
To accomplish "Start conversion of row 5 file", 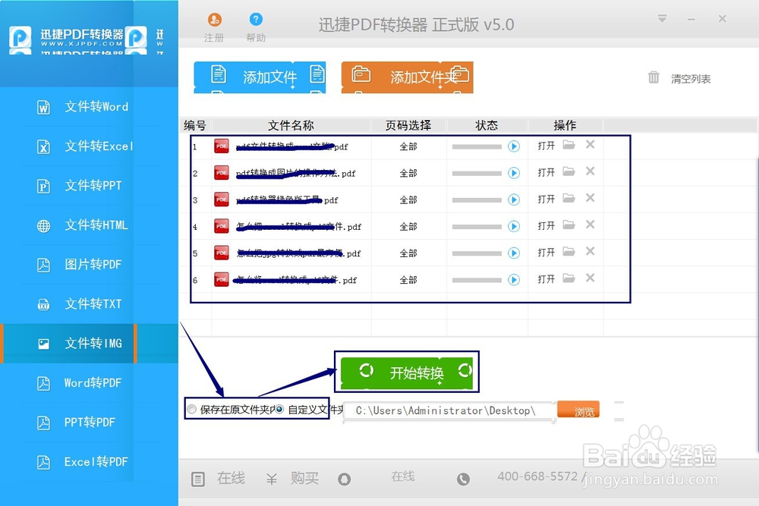I will click(514, 253).
